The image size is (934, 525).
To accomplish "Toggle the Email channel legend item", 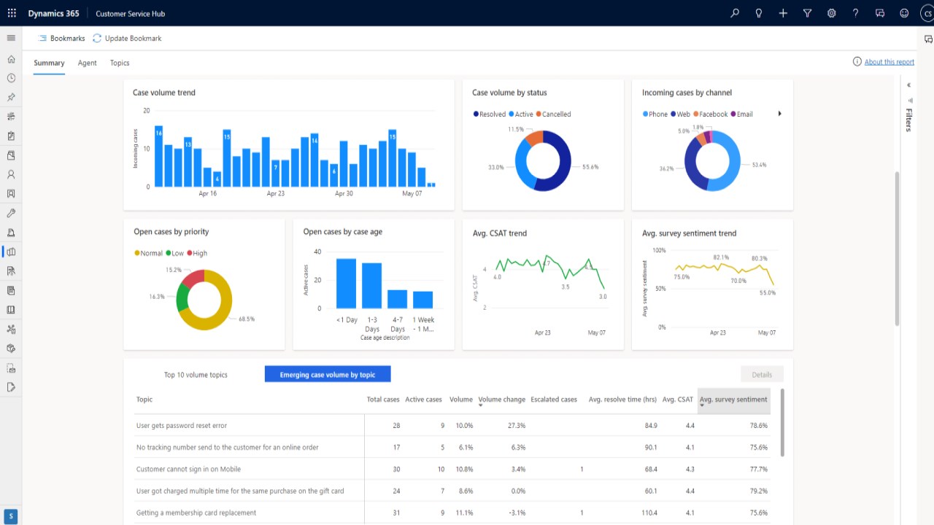I will pyautogui.click(x=741, y=114).
